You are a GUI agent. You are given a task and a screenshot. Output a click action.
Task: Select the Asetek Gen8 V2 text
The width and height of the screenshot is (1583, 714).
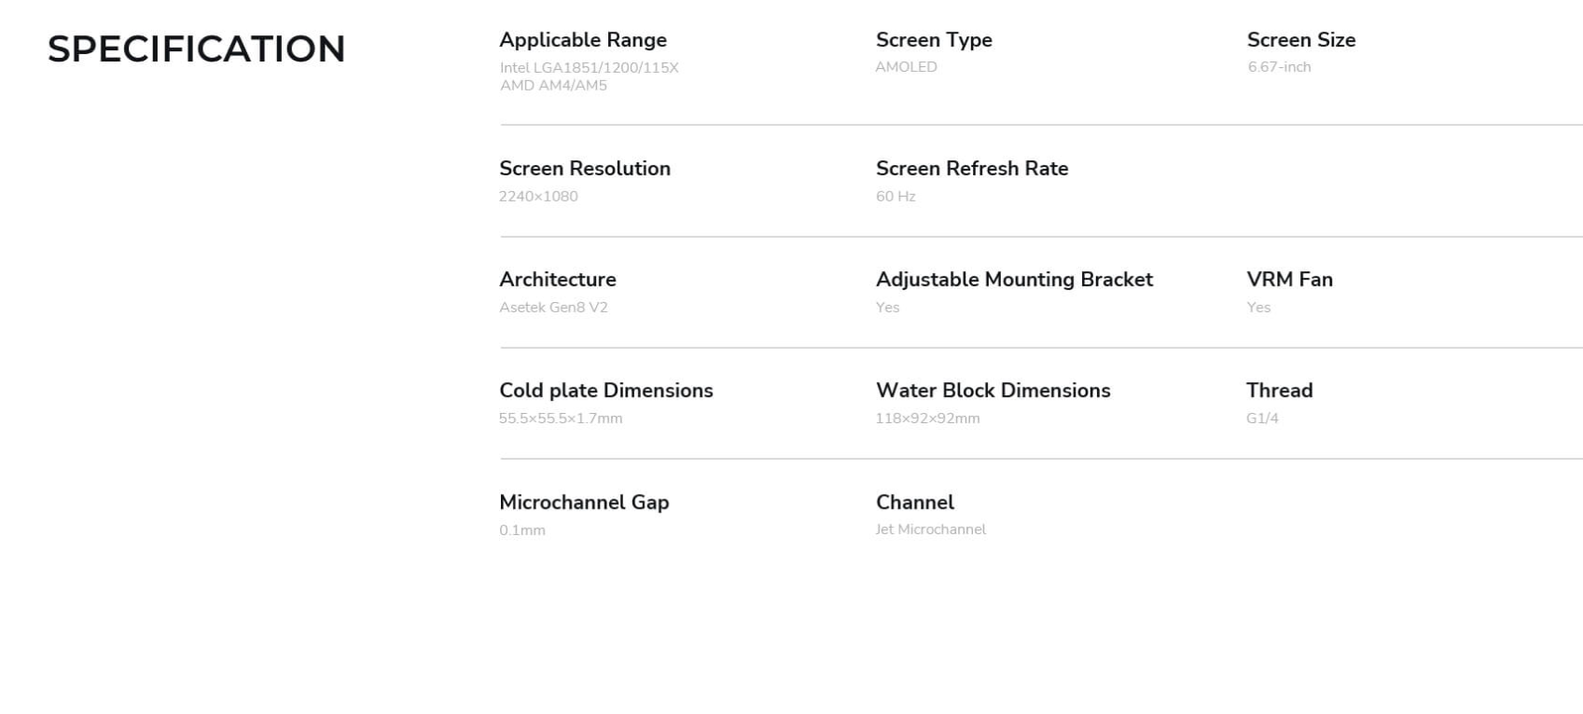[x=553, y=308]
